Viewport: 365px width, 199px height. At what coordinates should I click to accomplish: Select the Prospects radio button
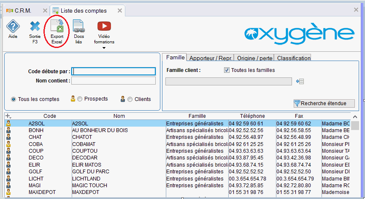tap(80, 99)
